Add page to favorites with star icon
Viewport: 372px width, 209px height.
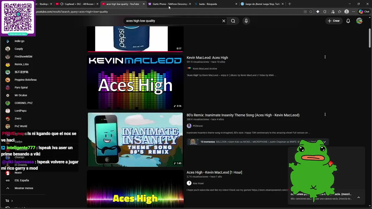(311, 12)
